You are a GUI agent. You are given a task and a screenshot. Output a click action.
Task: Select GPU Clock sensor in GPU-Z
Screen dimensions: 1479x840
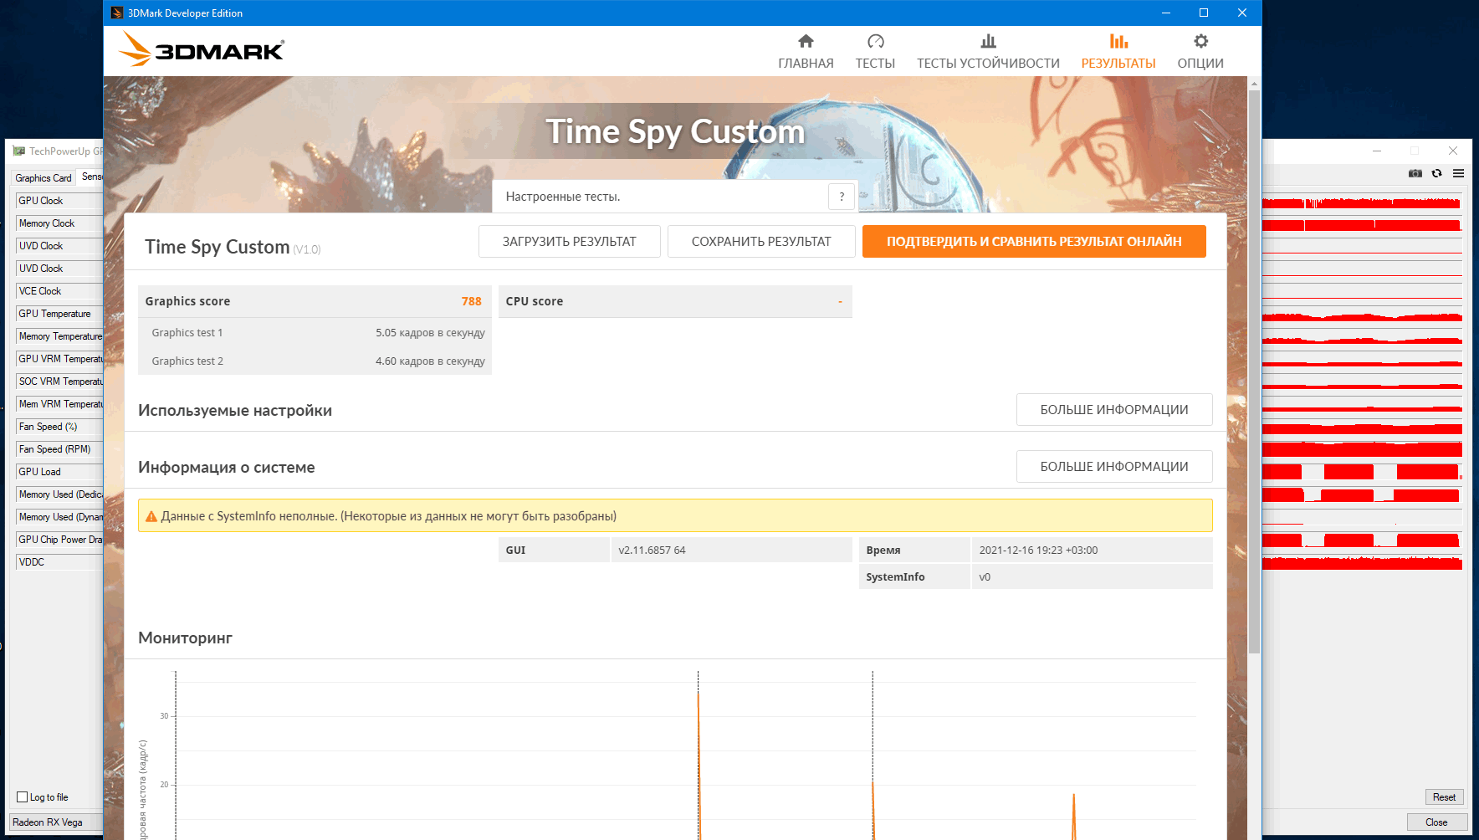pyautogui.click(x=59, y=201)
